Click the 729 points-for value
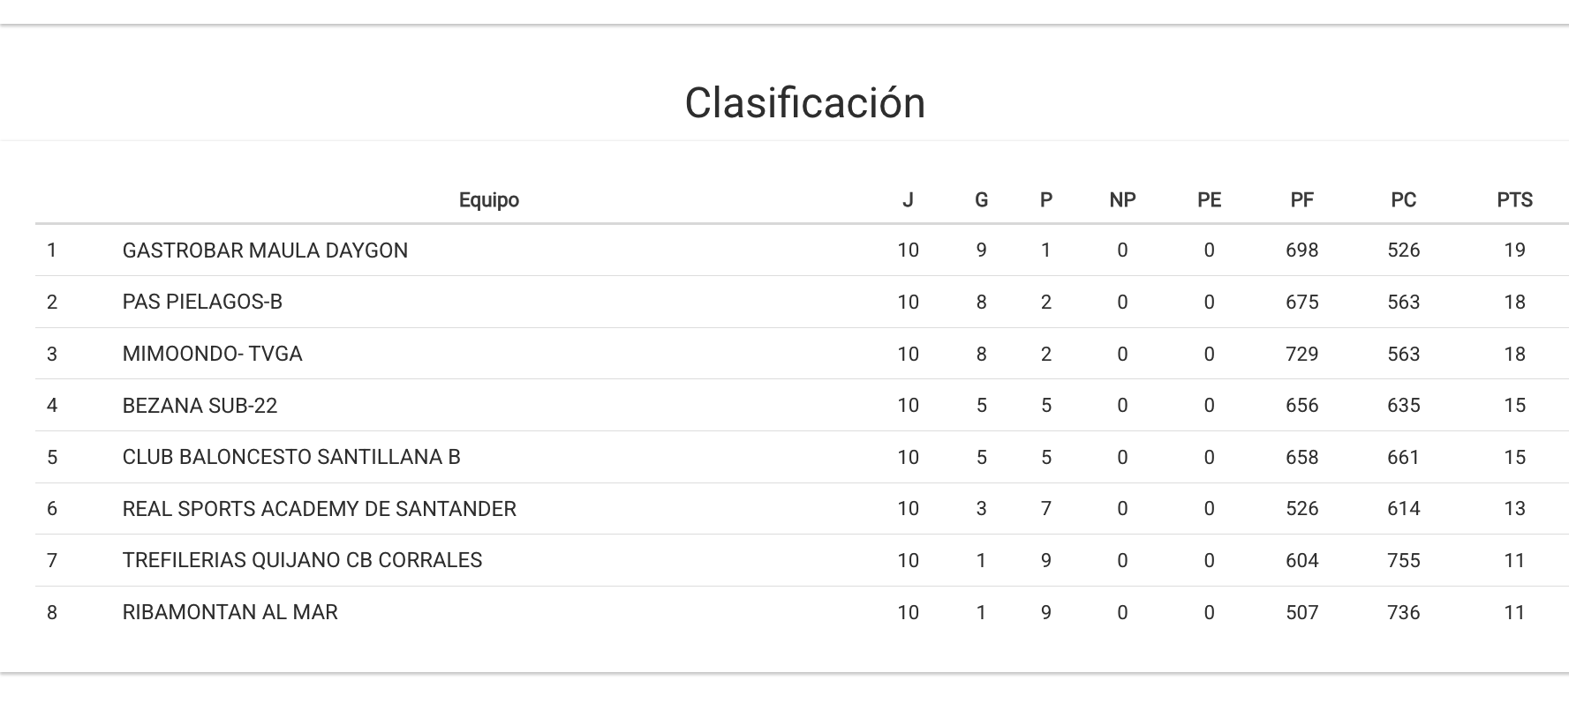 coord(1301,354)
